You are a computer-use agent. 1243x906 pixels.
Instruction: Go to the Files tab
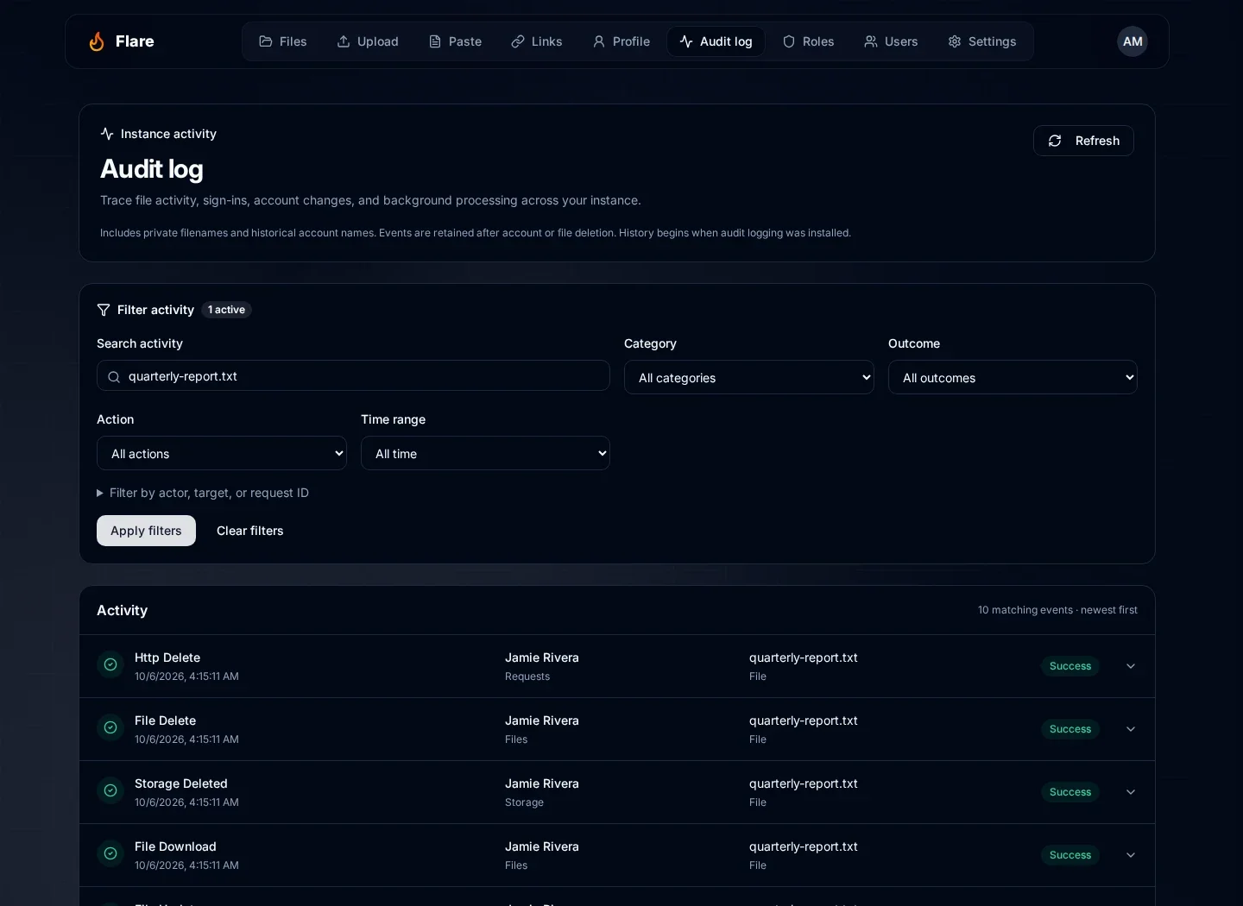click(282, 41)
